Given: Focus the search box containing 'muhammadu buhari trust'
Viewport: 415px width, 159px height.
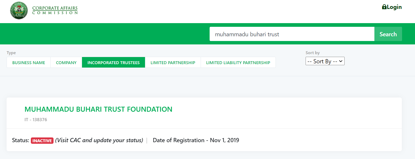Looking at the screenshot, I should [292, 34].
